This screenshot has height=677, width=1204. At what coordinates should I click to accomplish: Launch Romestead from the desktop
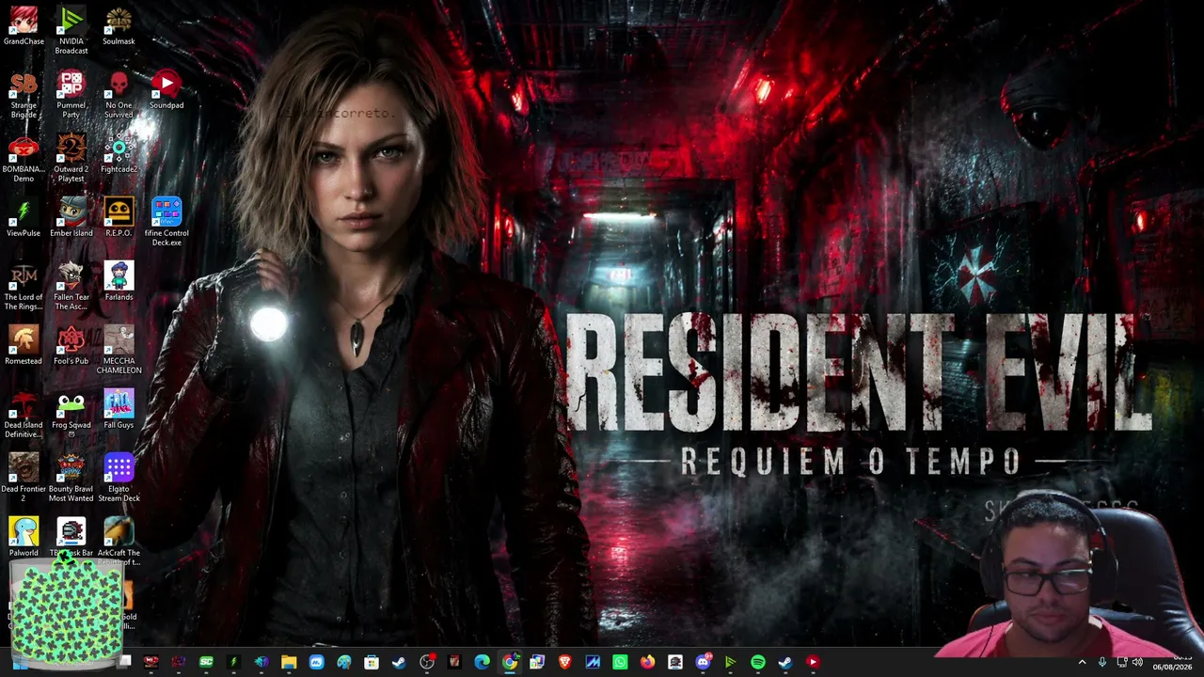coord(24,346)
